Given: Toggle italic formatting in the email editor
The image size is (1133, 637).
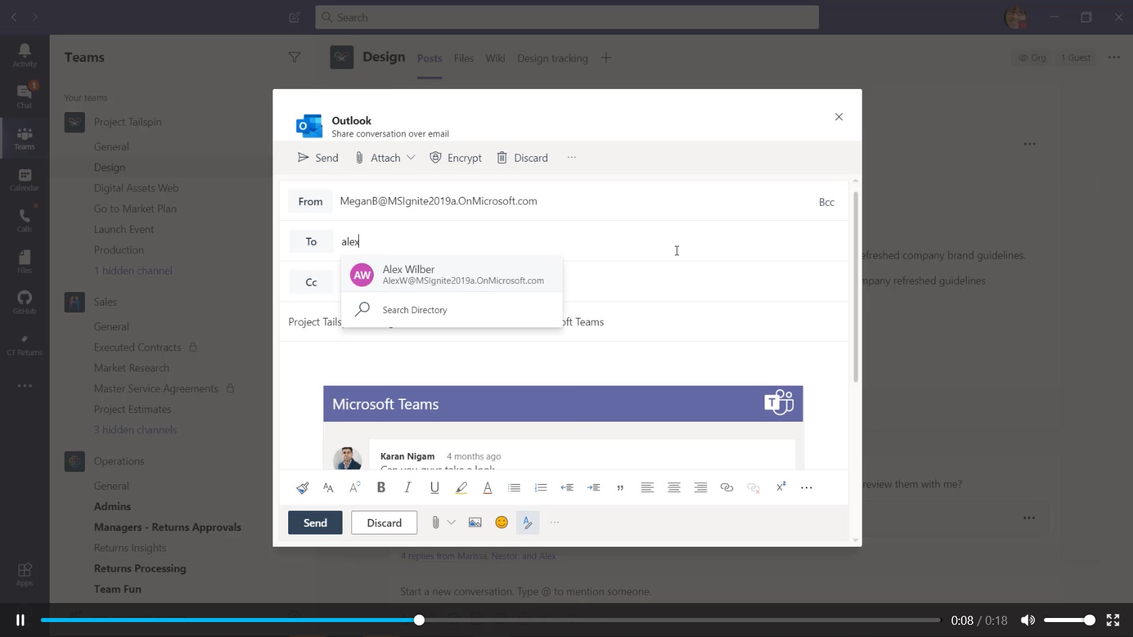Looking at the screenshot, I should pyautogui.click(x=408, y=488).
